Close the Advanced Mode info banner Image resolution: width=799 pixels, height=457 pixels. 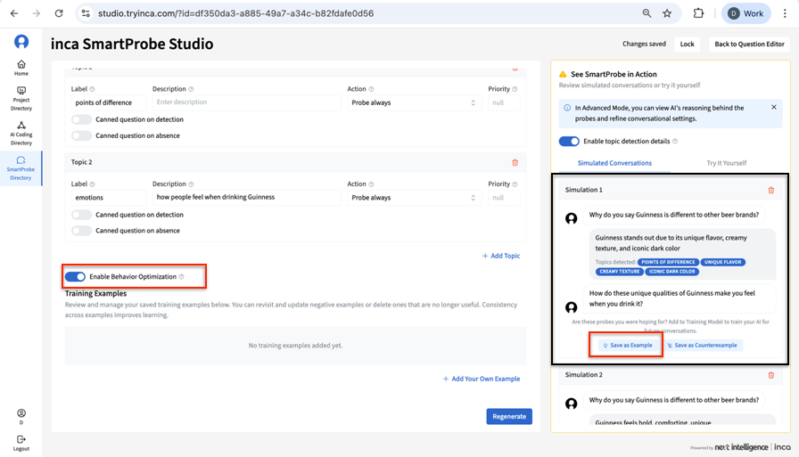(x=773, y=108)
